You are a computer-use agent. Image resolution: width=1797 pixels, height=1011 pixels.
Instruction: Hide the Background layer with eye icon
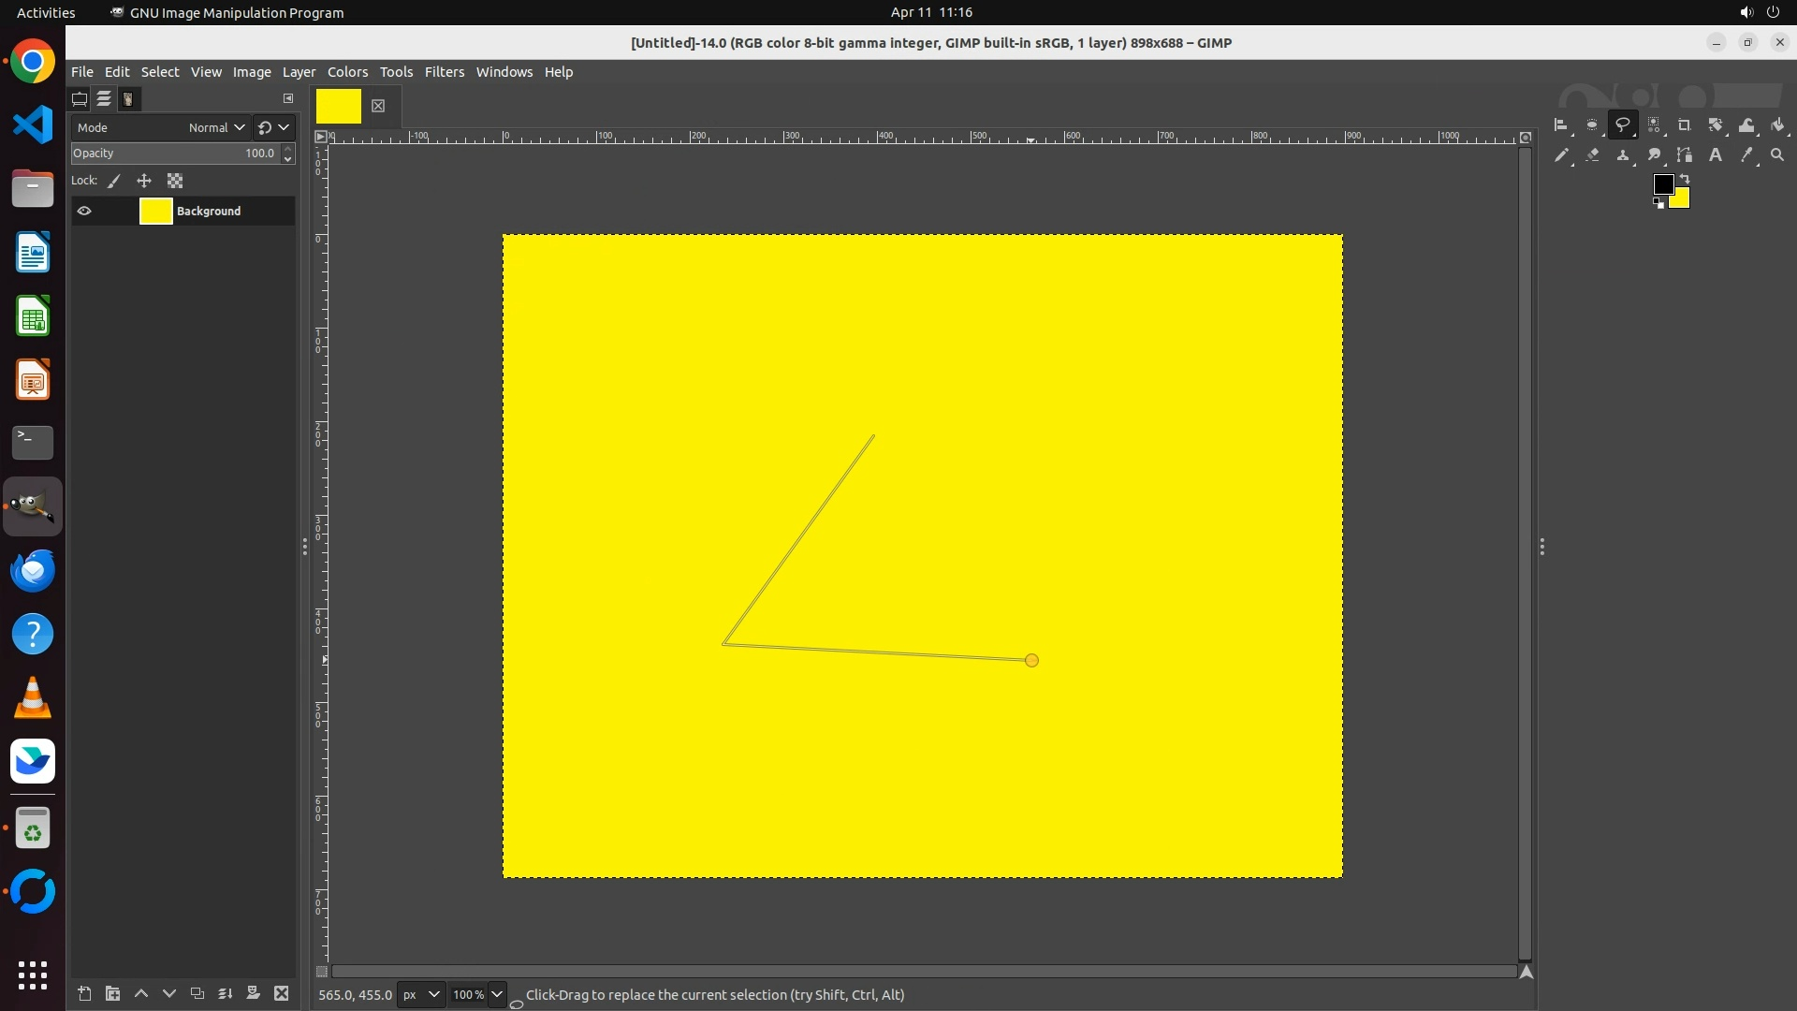(84, 212)
